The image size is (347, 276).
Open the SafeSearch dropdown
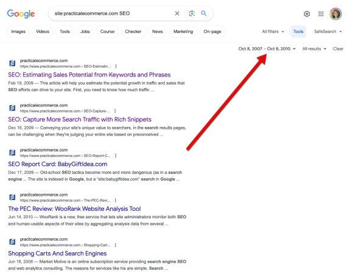coord(328,32)
